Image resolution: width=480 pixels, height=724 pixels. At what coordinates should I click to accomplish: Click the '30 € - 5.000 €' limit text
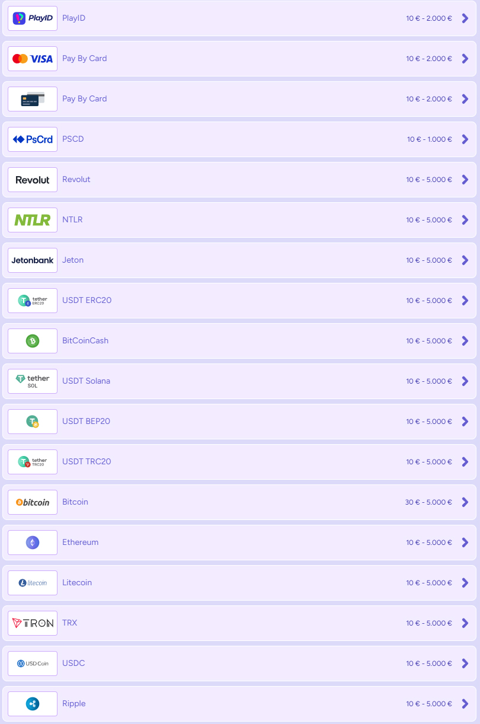[429, 502]
